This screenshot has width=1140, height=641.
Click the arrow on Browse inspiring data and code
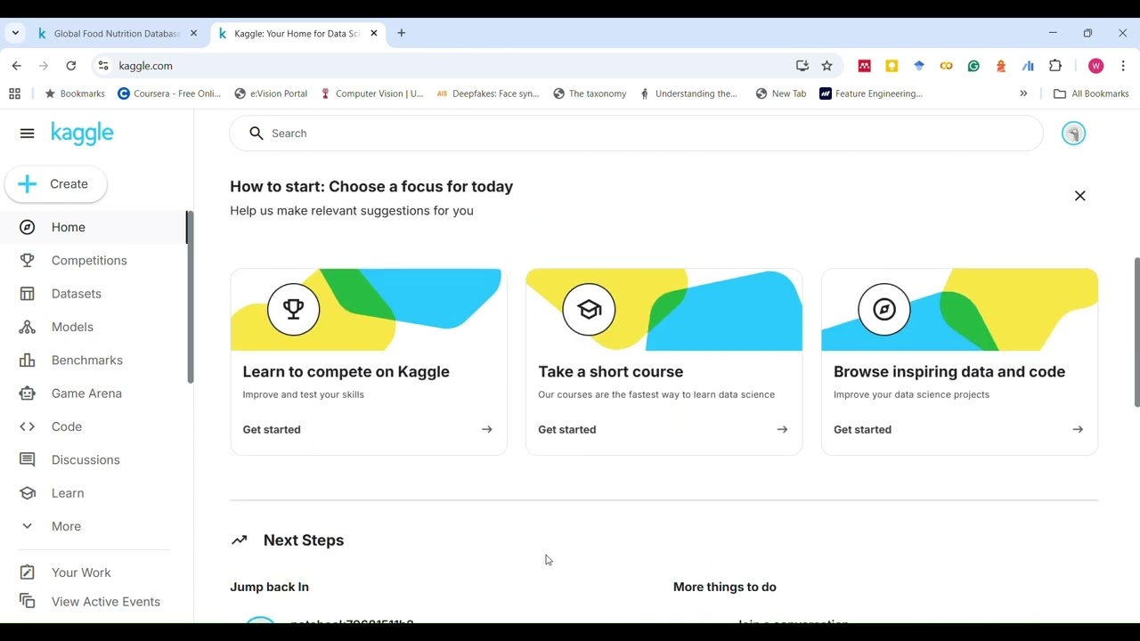tap(1078, 429)
